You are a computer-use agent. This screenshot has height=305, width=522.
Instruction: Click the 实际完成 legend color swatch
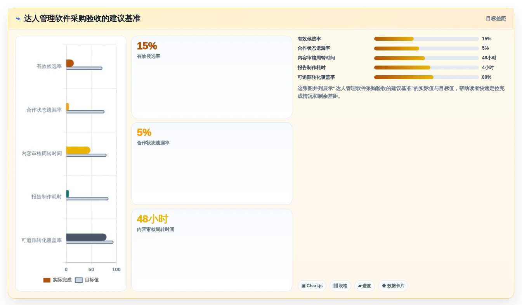(x=47, y=280)
